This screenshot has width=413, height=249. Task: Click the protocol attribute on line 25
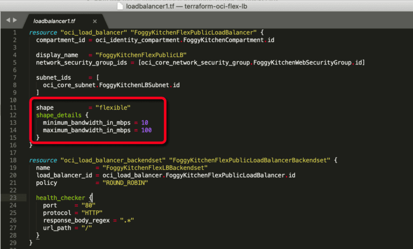57,213
